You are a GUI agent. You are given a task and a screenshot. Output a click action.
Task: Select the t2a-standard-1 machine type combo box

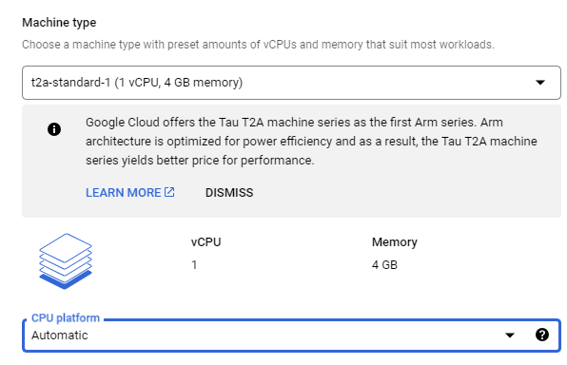coord(291,83)
